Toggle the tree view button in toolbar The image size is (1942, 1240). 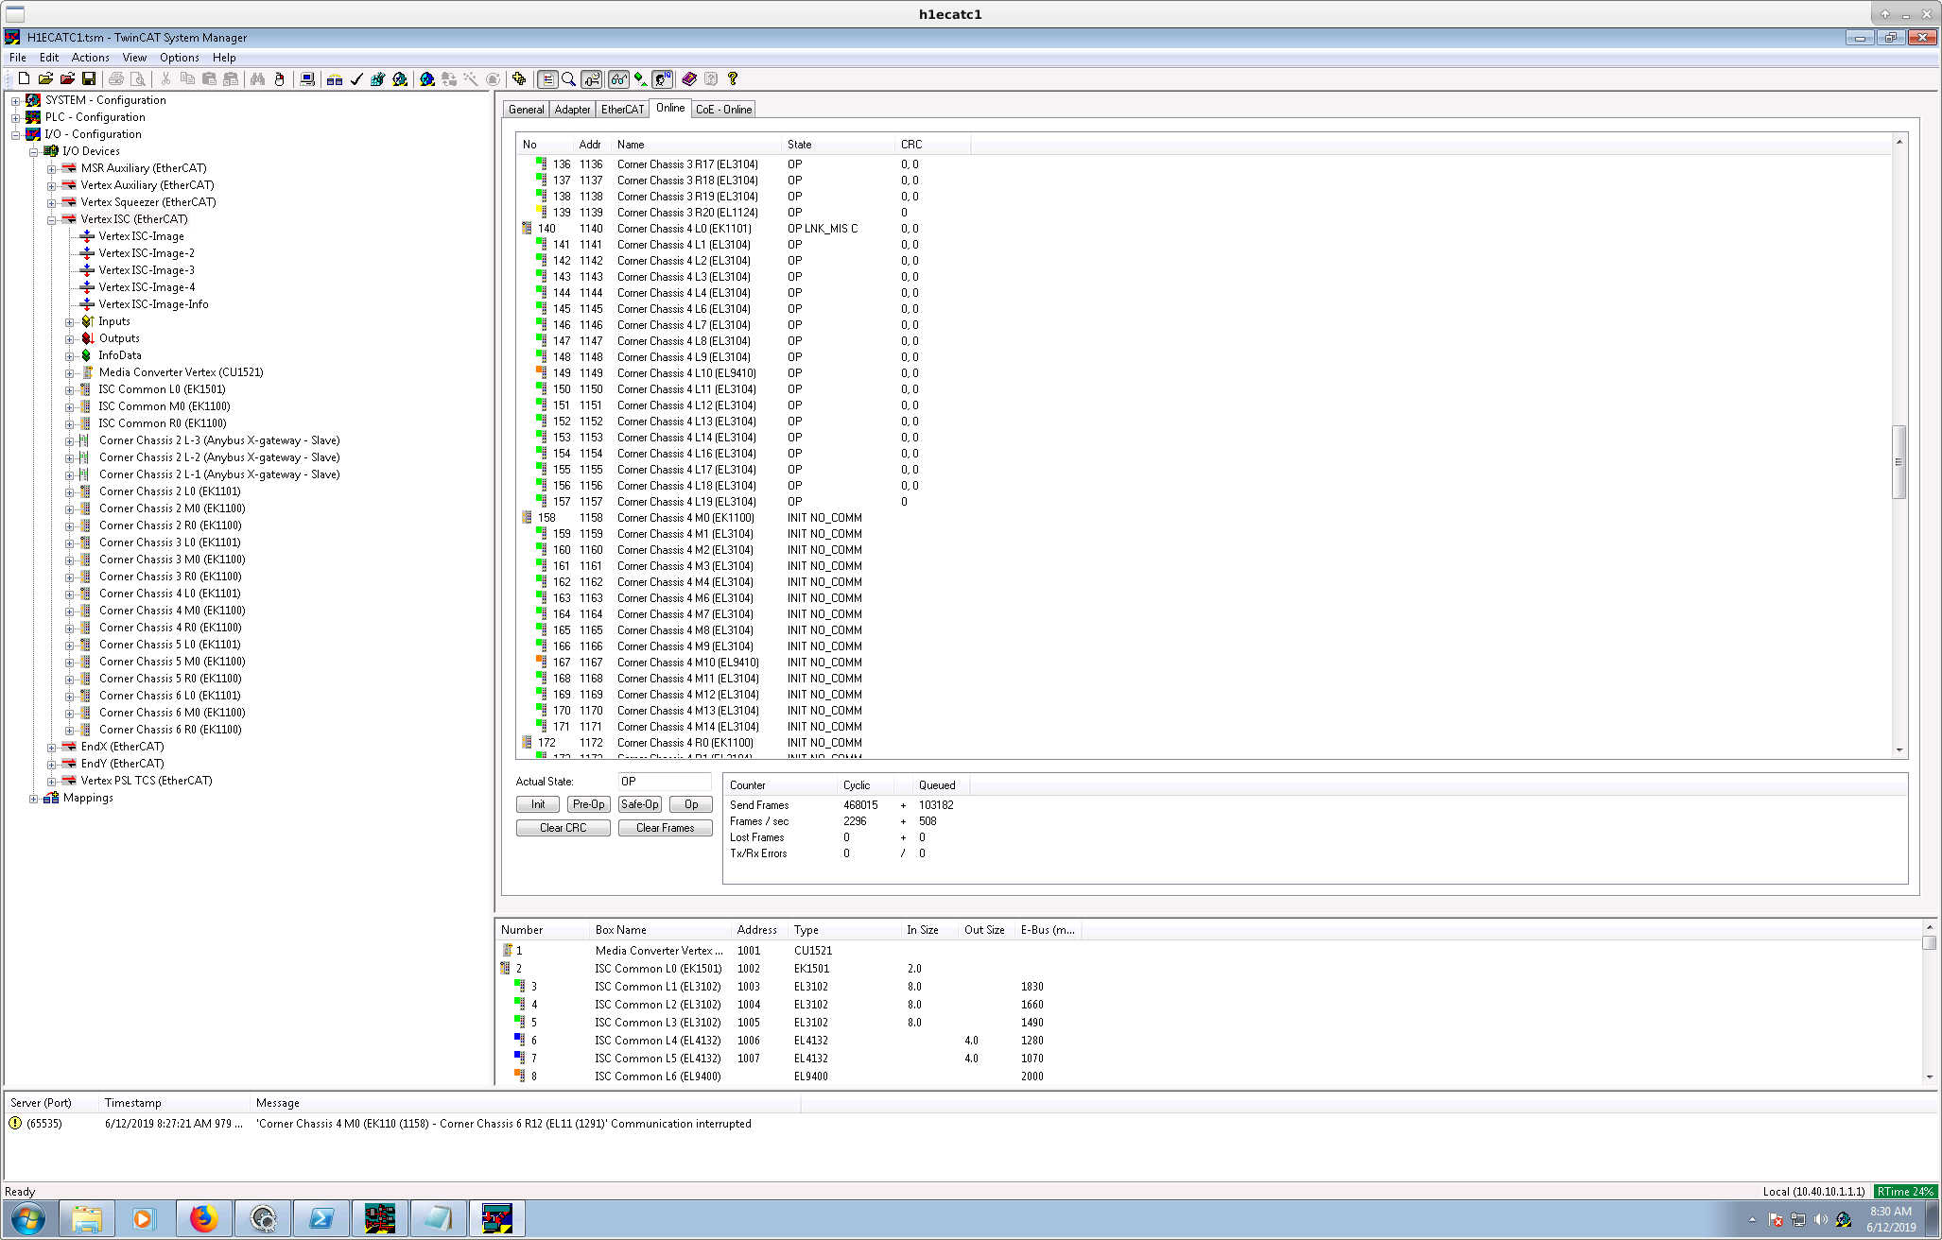coord(547,79)
